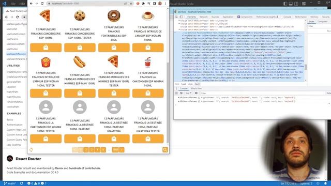
Task: Click the next page arrow in pagination
Action: point(122,150)
